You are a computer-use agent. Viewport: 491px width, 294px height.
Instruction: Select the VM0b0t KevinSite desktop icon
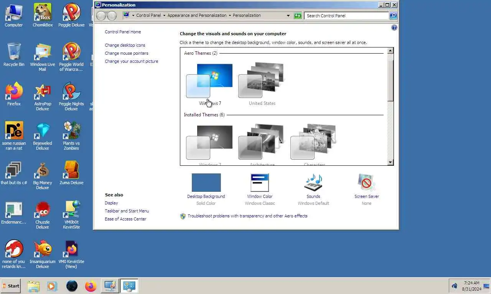tap(71, 215)
